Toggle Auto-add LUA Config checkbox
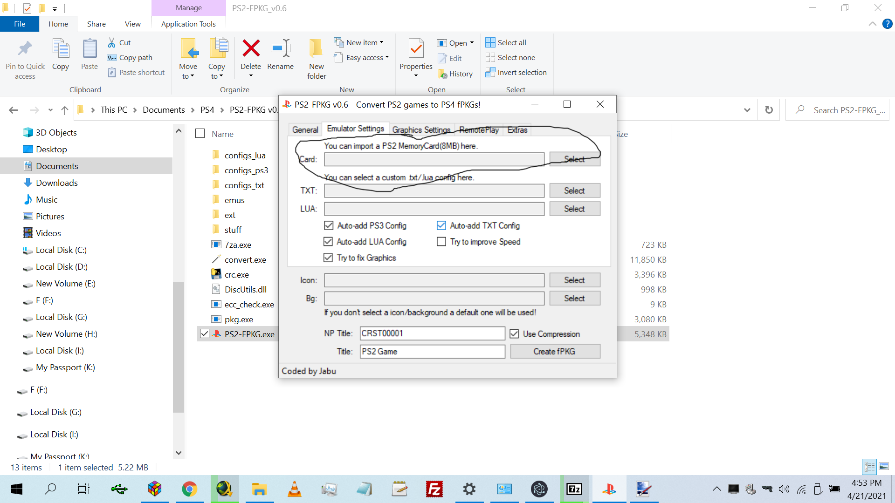Image resolution: width=895 pixels, height=503 pixels. [x=328, y=241]
